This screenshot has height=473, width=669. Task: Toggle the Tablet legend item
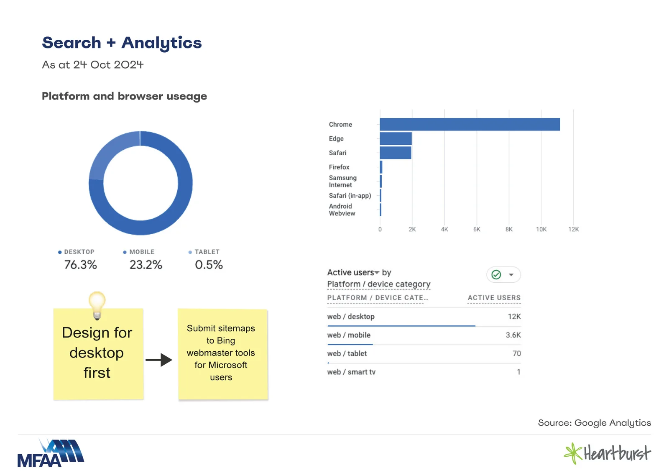[x=204, y=252]
